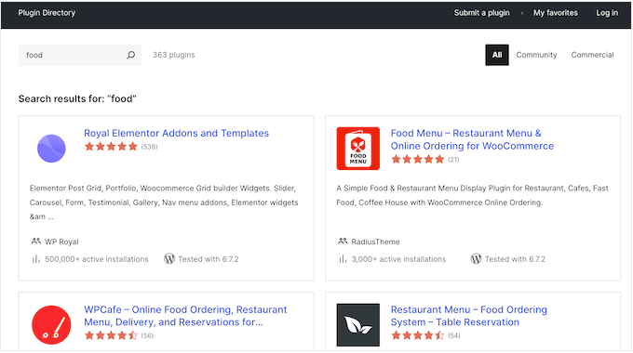Image resolution: width=633 pixels, height=353 pixels.
Task: Go to Plugin Directory home link
Action: coord(47,13)
